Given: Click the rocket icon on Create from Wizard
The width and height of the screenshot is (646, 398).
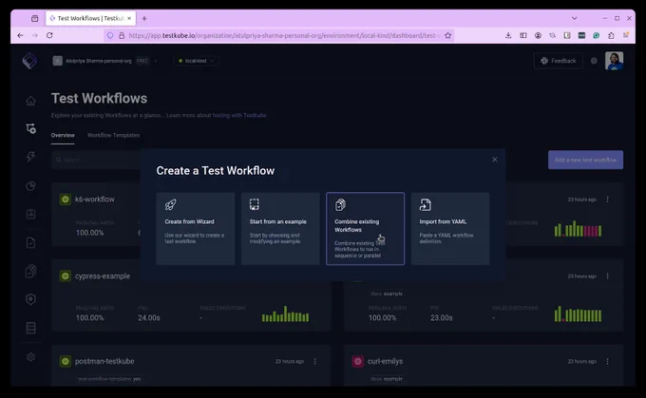Looking at the screenshot, I should 171,204.
